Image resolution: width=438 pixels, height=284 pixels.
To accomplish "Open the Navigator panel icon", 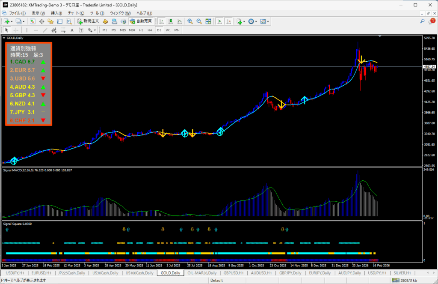I will [51, 21].
